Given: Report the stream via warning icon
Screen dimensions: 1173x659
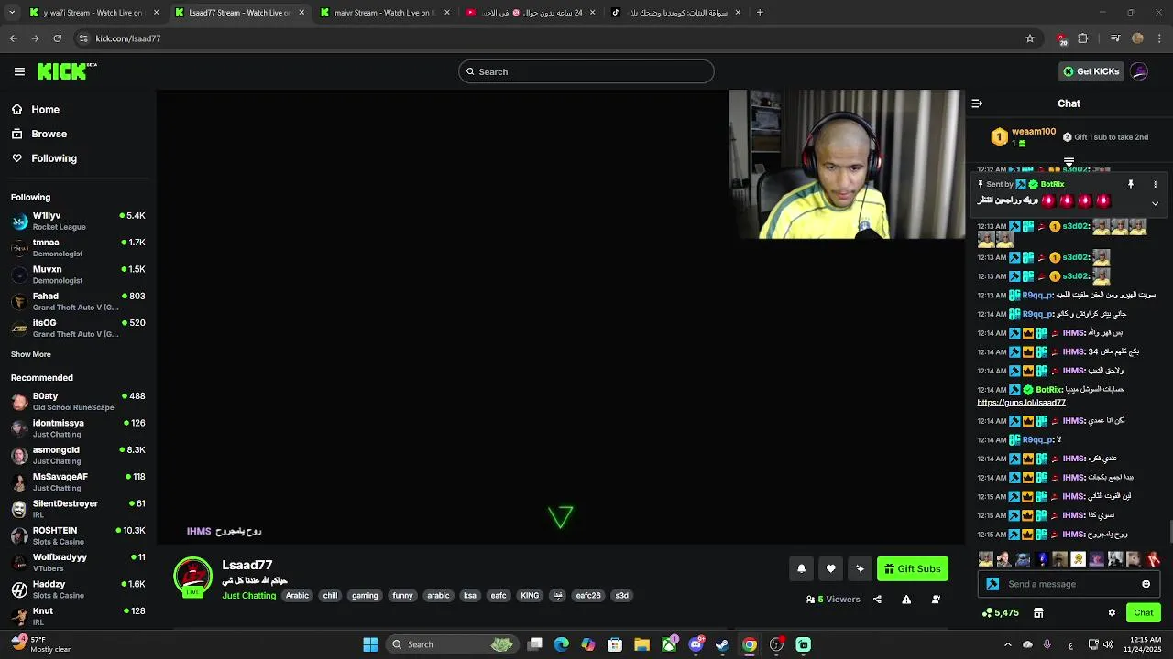Looking at the screenshot, I should coord(906,600).
